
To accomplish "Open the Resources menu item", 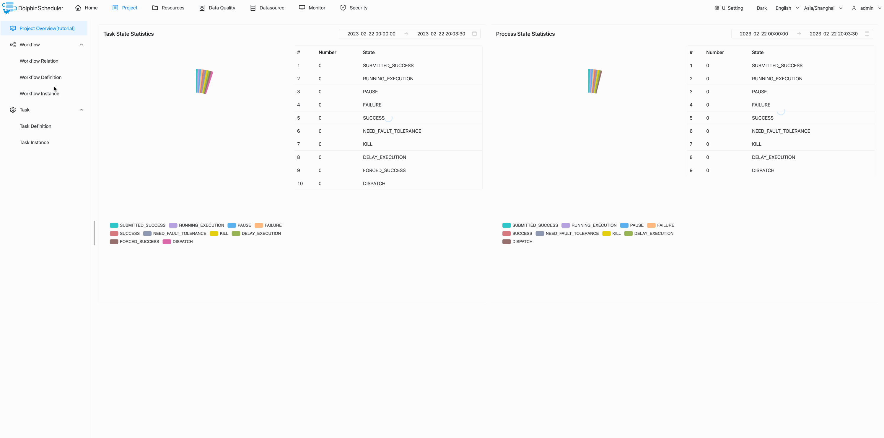I will click(x=168, y=8).
